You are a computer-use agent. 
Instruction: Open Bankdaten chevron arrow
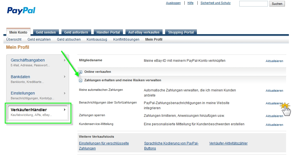point(65,76)
